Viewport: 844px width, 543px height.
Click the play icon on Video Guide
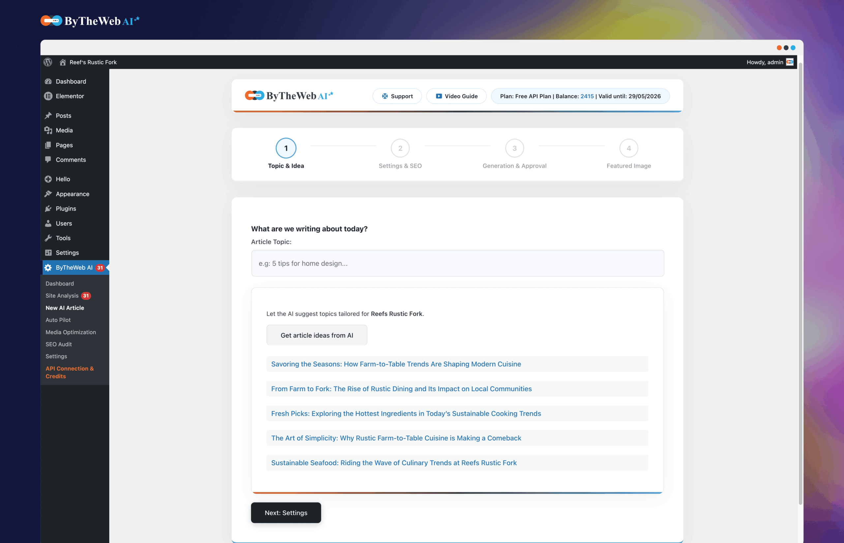click(x=439, y=96)
